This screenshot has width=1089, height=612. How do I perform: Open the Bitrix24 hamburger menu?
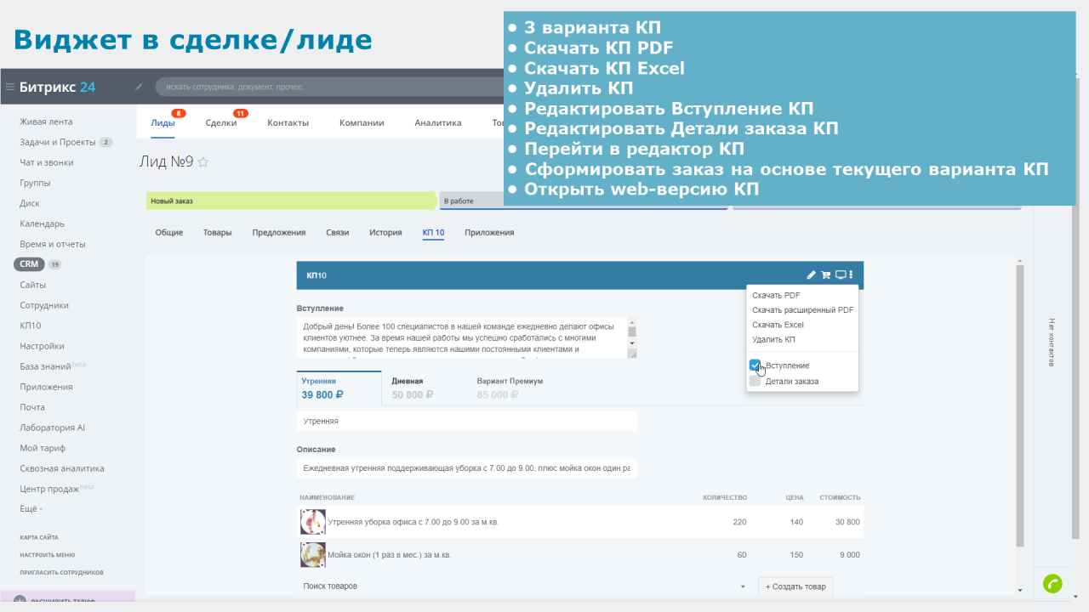[x=10, y=87]
